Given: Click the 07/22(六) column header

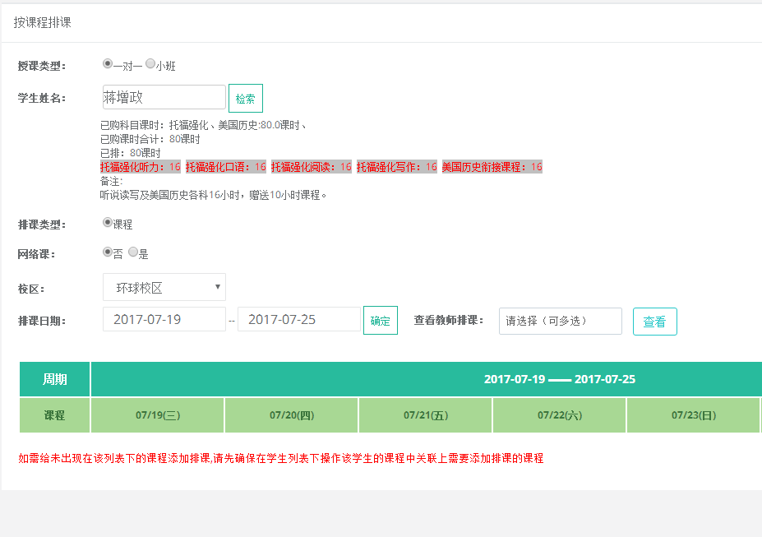Looking at the screenshot, I should (559, 415).
